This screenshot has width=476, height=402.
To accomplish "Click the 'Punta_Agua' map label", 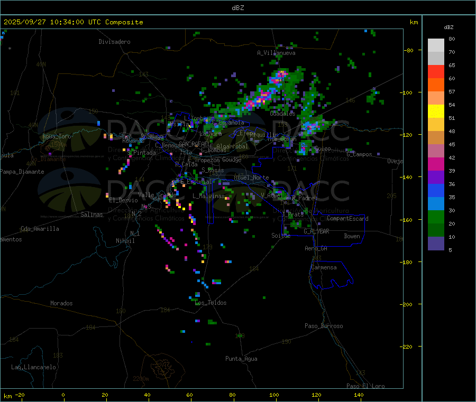I will click(241, 359).
